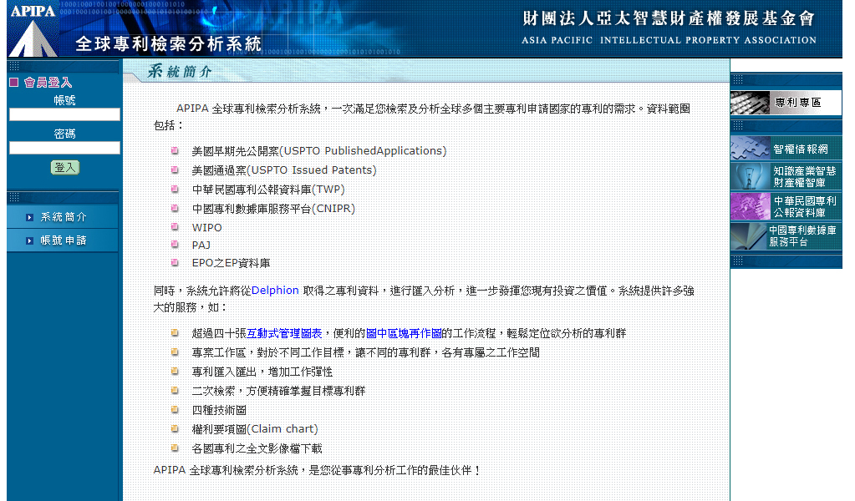Viewport: 855px width, 501px height.
Task: Open the 中國專利數據庫服務平台 banner
Action: (786, 235)
